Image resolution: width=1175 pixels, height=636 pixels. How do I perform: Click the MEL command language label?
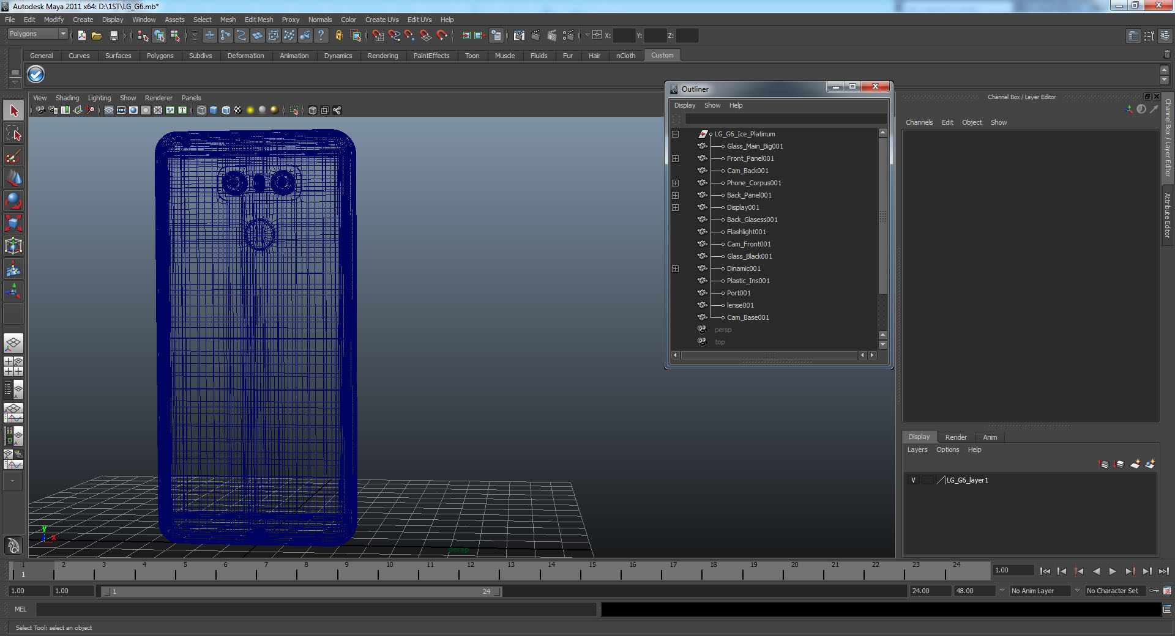click(x=21, y=609)
